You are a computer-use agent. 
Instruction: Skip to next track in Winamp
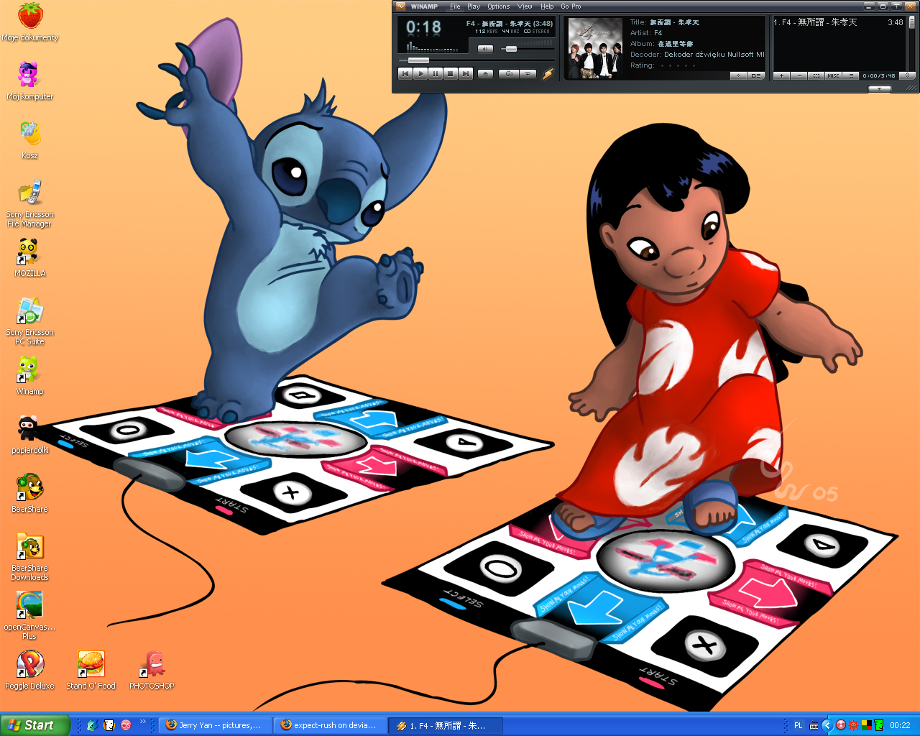466,73
